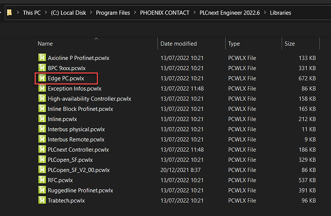Expand the chevron after PHOENIX CONTACT

click(195, 12)
